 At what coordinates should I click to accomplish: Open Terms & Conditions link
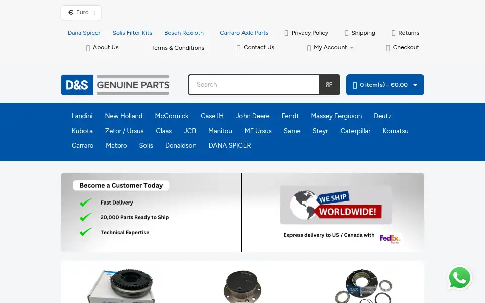click(x=177, y=48)
